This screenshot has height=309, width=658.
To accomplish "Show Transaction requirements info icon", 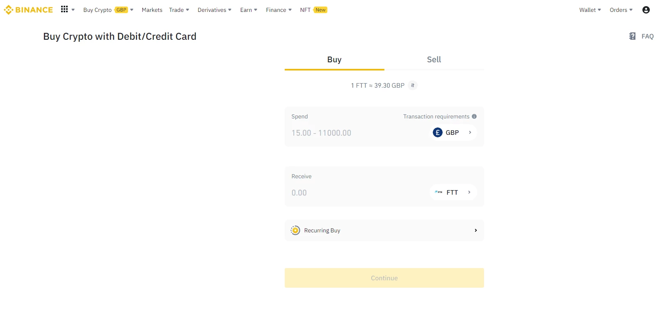I will [474, 116].
